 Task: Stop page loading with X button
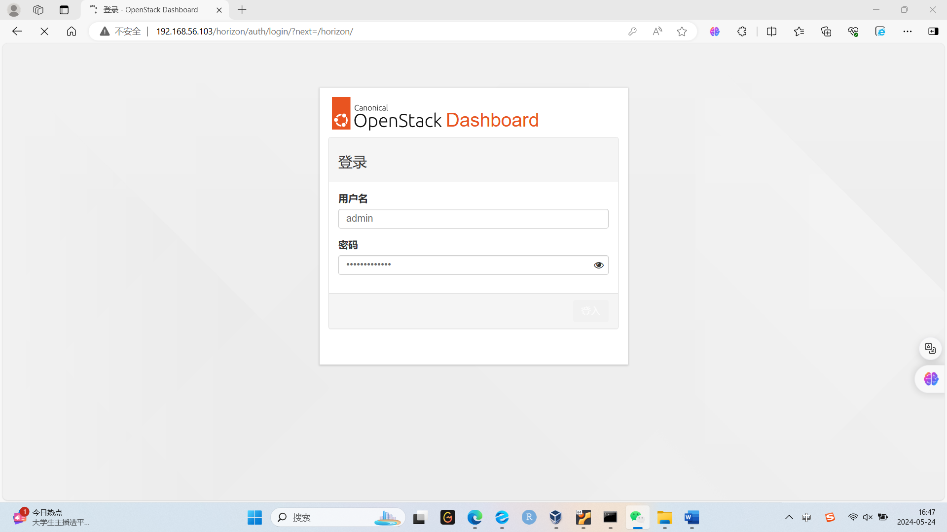[x=44, y=32]
